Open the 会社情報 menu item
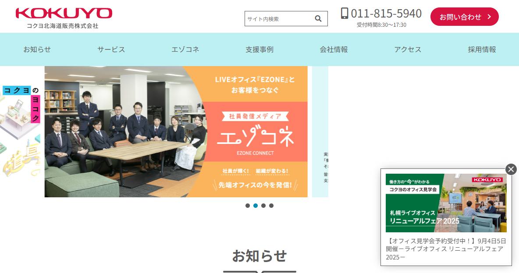519x273 pixels. coord(334,49)
